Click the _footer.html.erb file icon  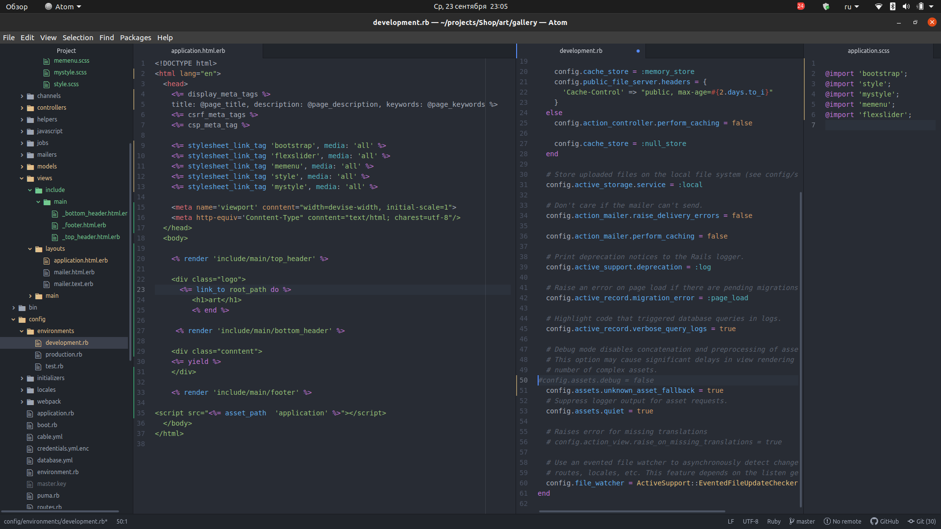click(55, 225)
